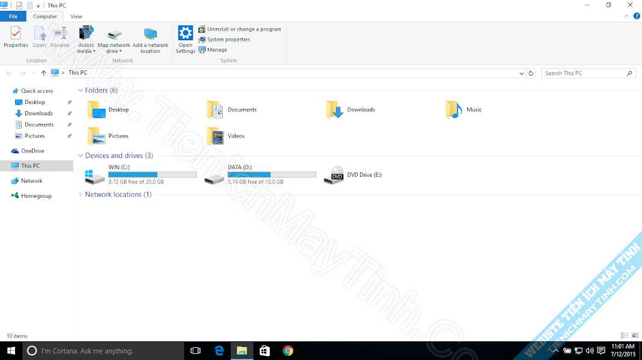Switch to large icons view in the status bar
Image resolution: width=642 pixels, height=360 pixels.
(635, 335)
